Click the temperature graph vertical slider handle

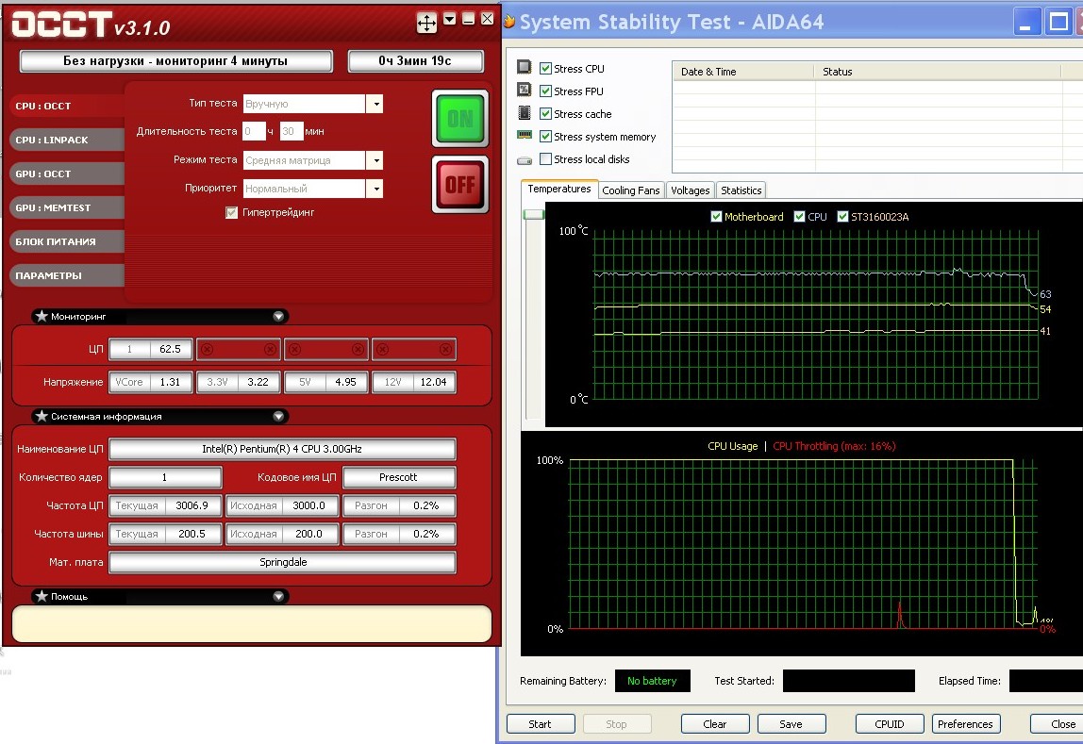pos(533,215)
